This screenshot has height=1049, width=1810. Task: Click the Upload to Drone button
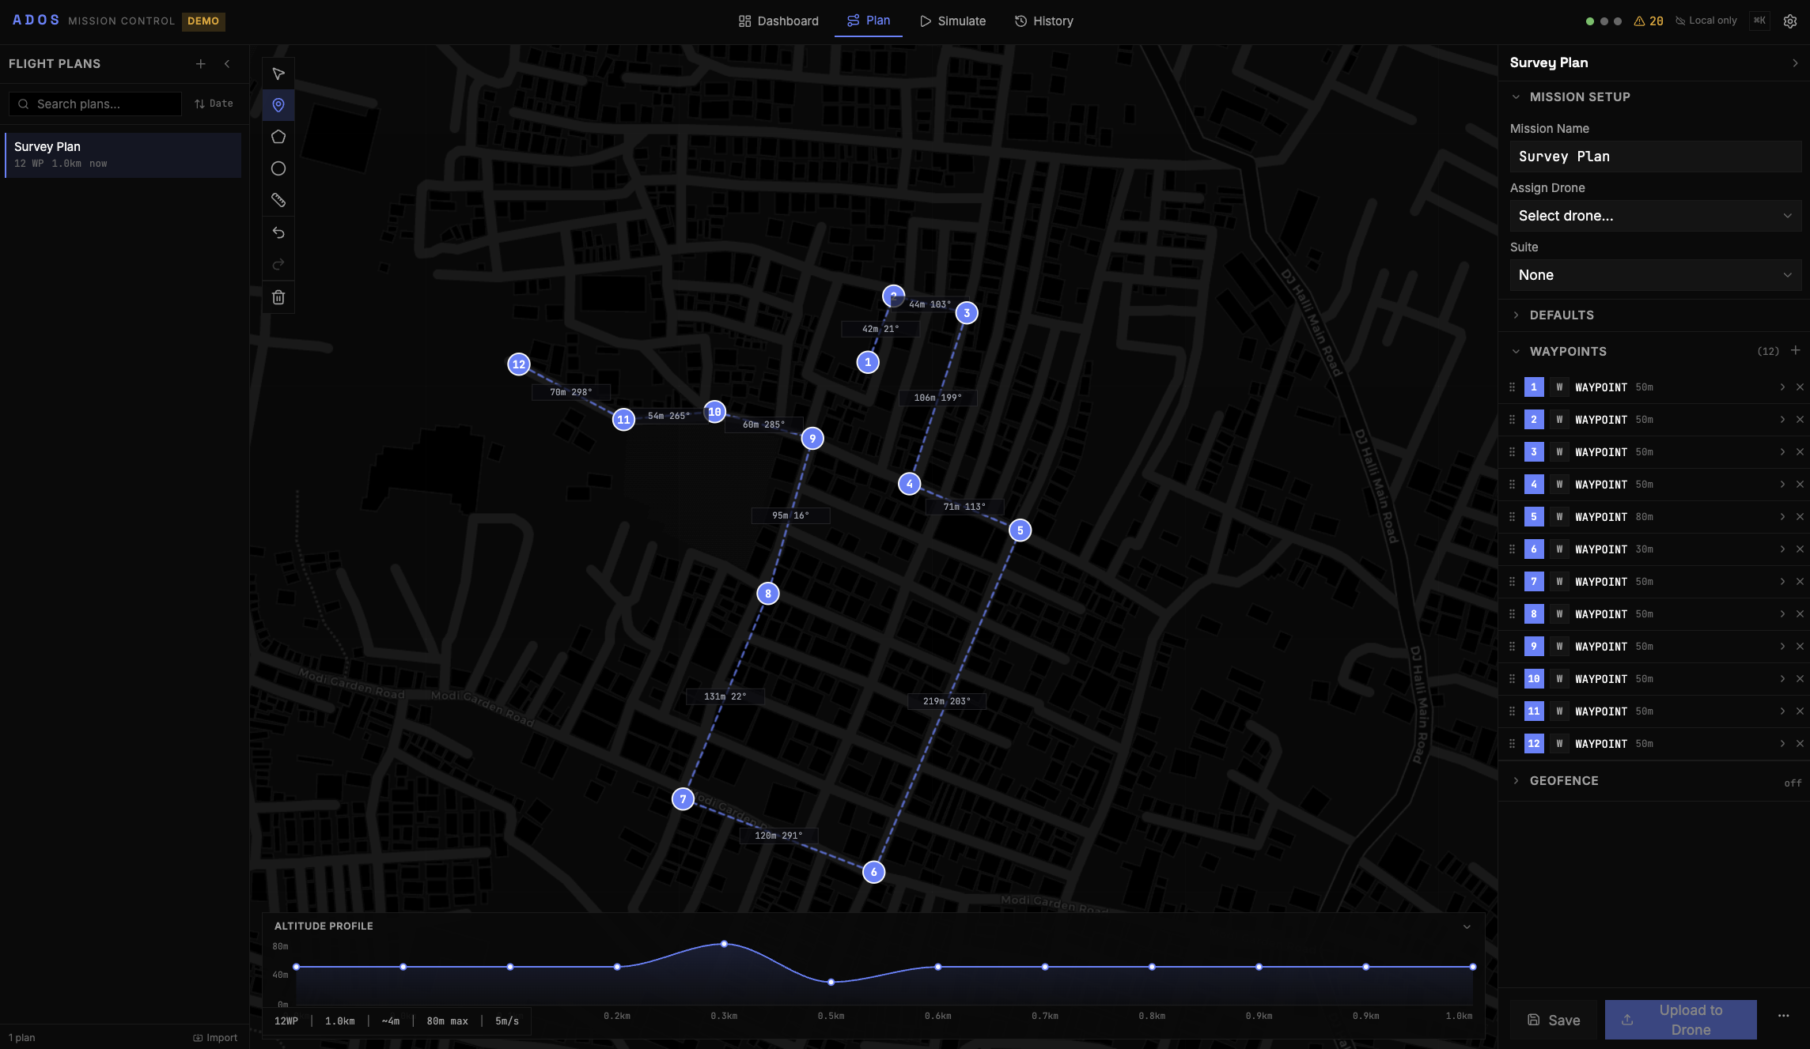[1680, 1020]
